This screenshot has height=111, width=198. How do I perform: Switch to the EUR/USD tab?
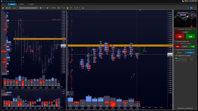tap(12, 4)
